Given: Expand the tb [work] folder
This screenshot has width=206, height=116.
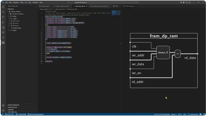Looking at the screenshot, I should pyautogui.click(x=9, y=26).
